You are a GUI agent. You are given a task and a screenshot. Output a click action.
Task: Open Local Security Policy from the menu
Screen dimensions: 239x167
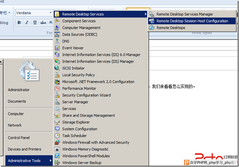101,75
